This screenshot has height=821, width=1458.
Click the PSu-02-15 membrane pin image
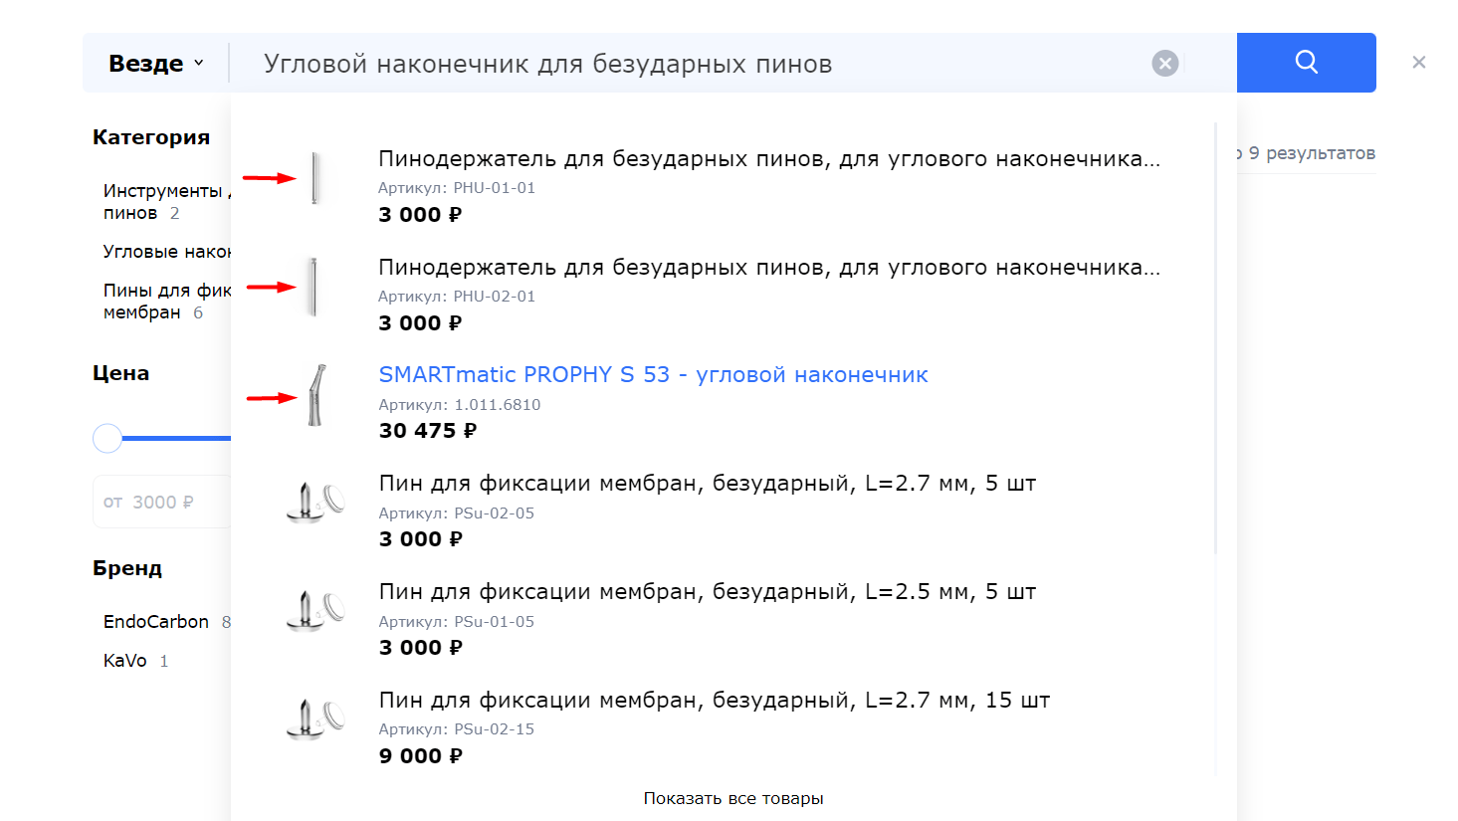[315, 719]
